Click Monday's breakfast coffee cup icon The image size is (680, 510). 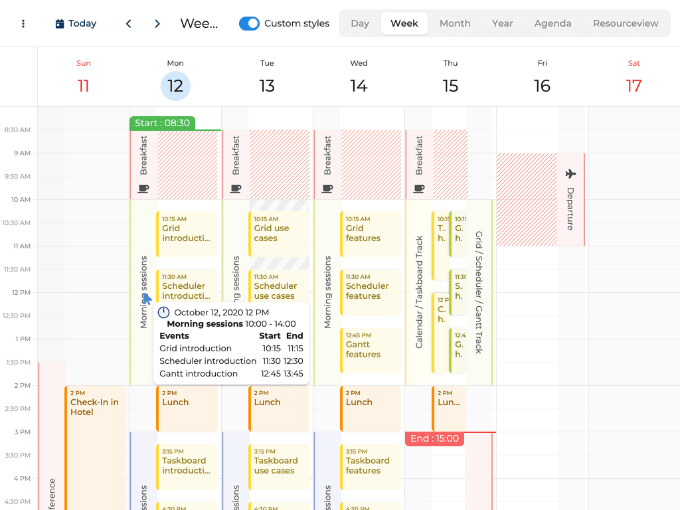coord(143,189)
